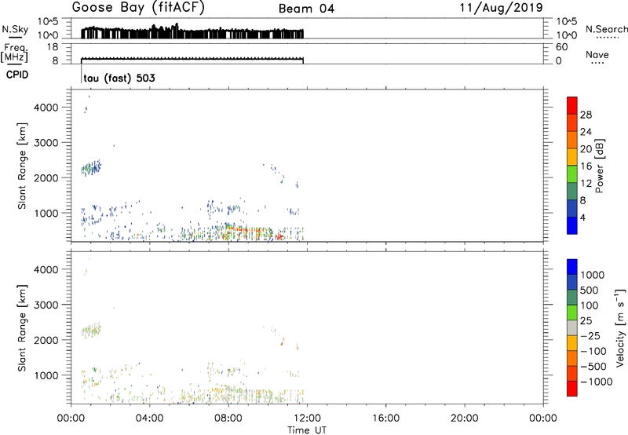Click the bright red top segment of the Power color bar

coord(572,105)
